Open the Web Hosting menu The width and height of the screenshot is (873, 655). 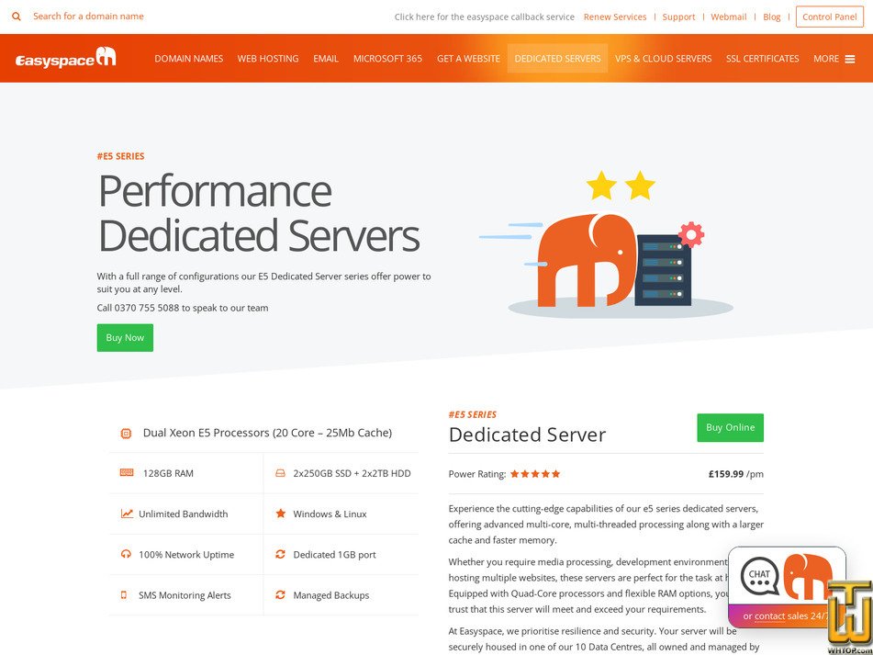tap(268, 59)
